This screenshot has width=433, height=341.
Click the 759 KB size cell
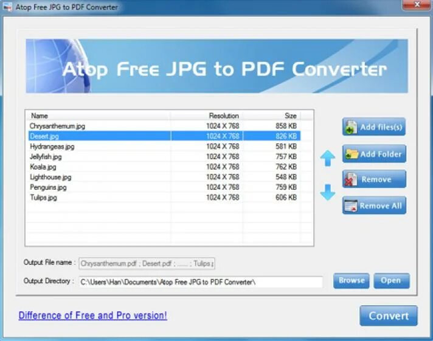coord(286,187)
